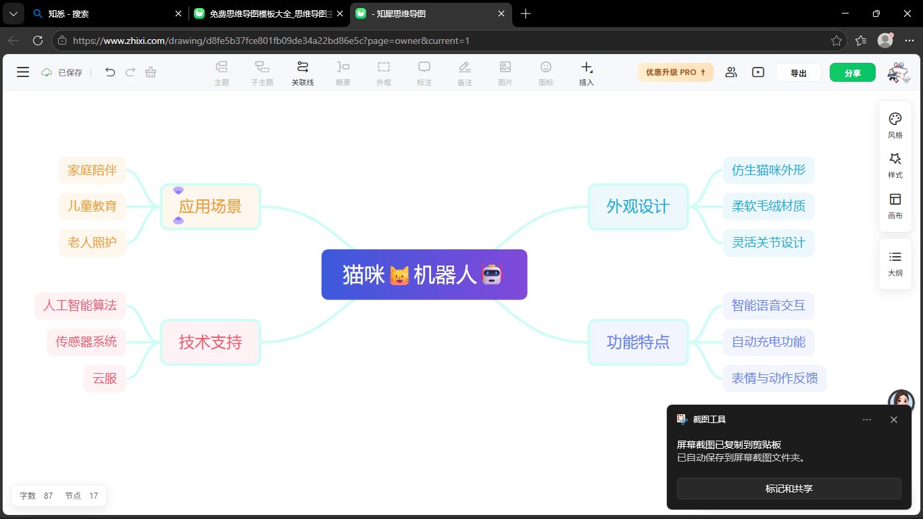This screenshot has height=519, width=923.
Task: Open the 样式 format panel
Action: point(895,166)
